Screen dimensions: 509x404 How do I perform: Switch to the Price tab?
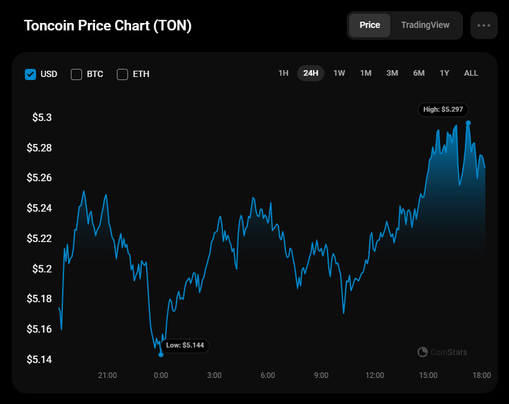[x=370, y=25]
